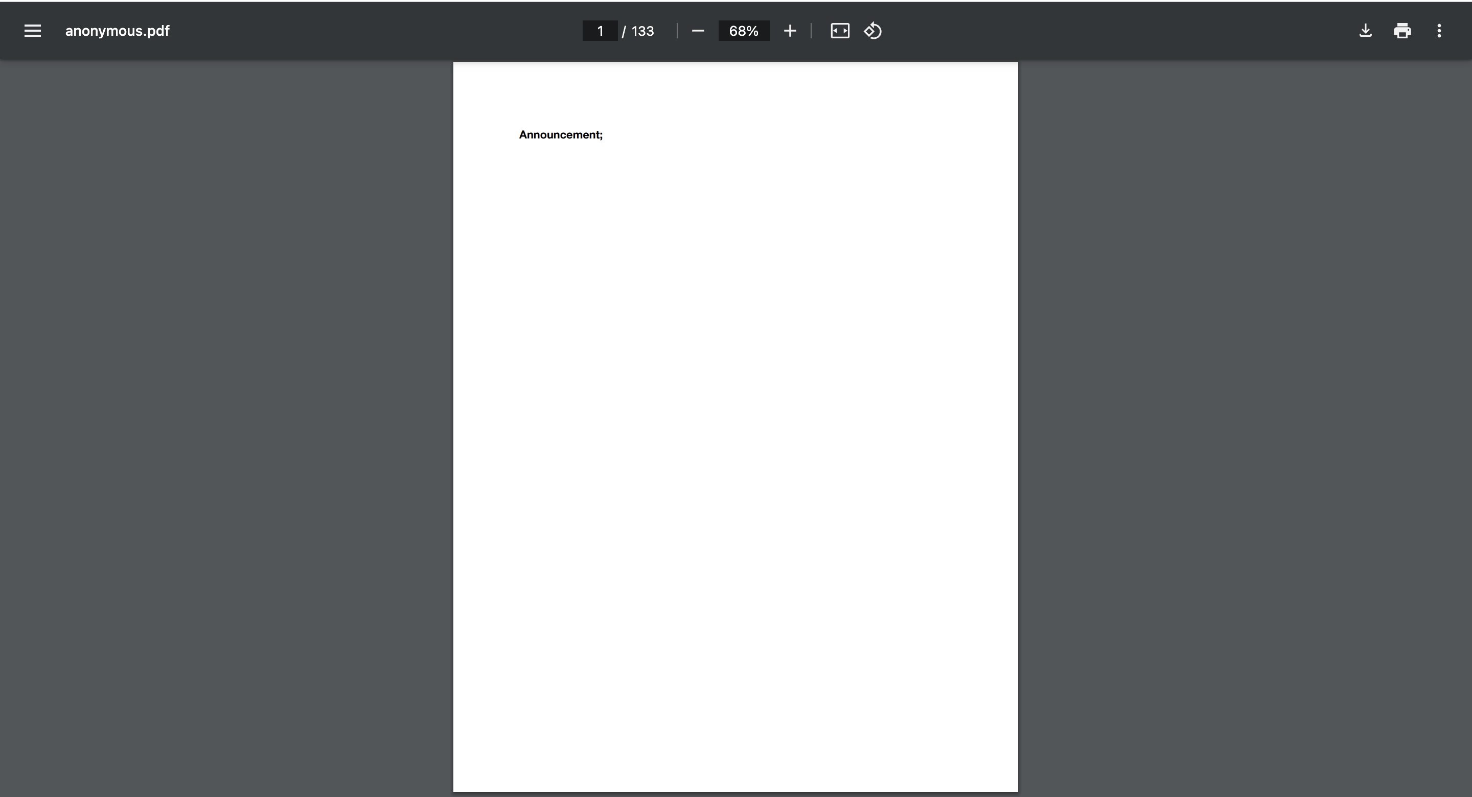The image size is (1472, 797).
Task: Toggle the fit to page icon
Action: (x=839, y=31)
